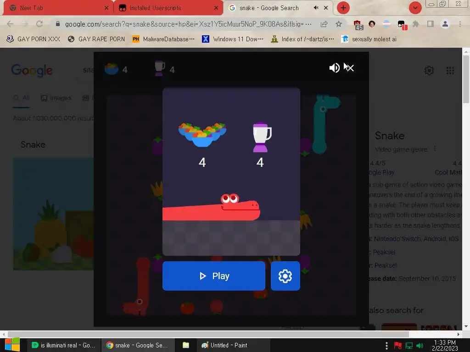The image size is (470, 352).
Task: Open the red flag tray notification
Action: click(398, 346)
